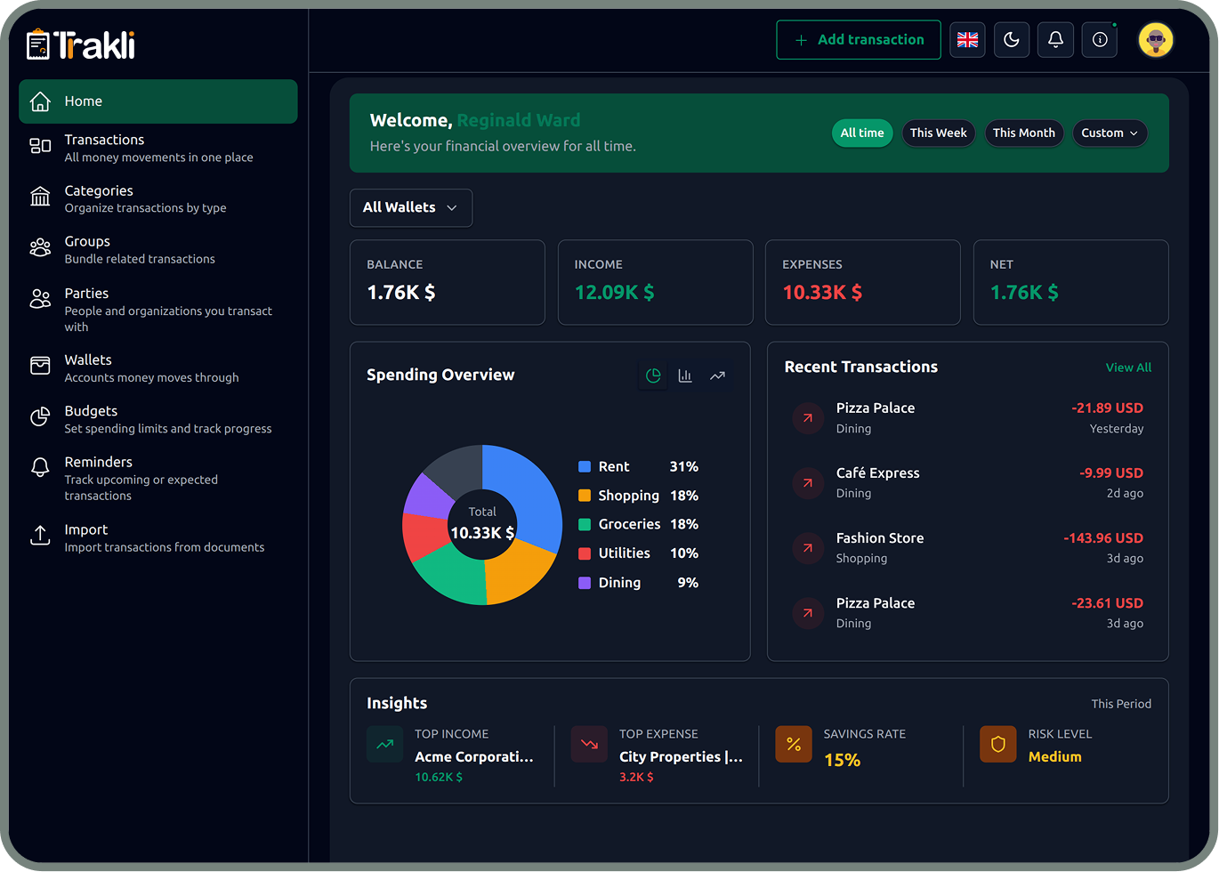Click the notifications bell icon

[1055, 40]
